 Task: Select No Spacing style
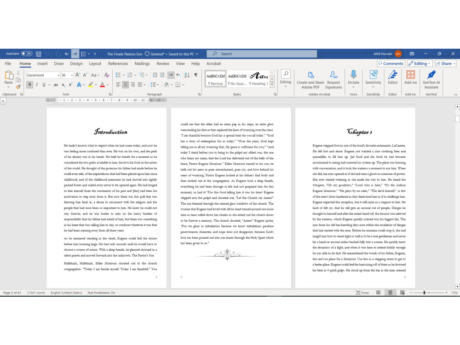coord(237,79)
